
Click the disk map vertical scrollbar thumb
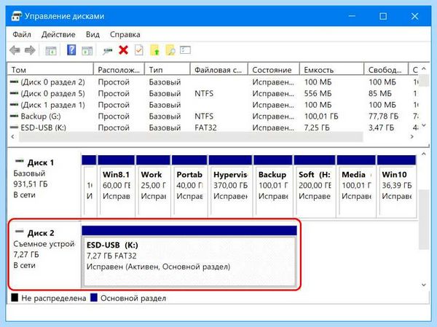pos(424,220)
